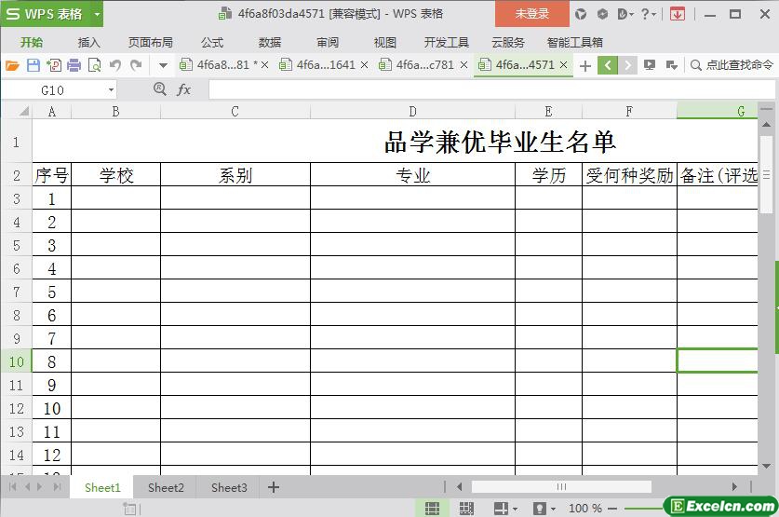Click the 受何种奖励 header cell
The image size is (779, 517).
coord(629,175)
